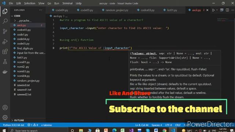Open run options dropdown beside play button
Image resolution: width=235 pixels, height=132 pixels.
pos(217,10)
